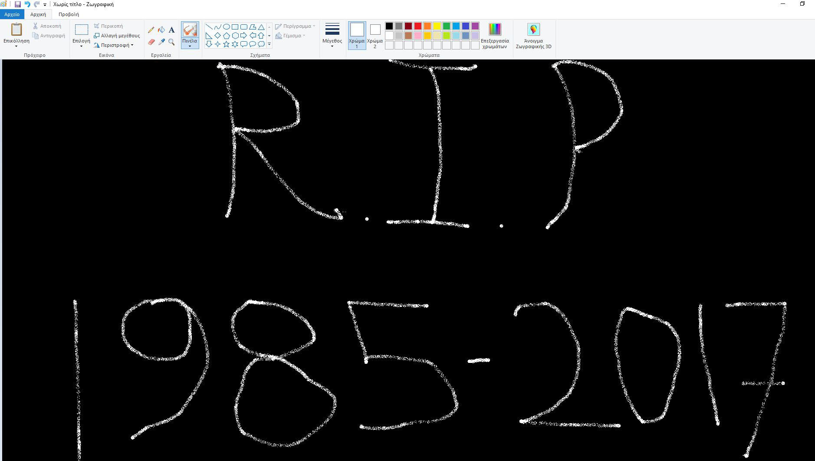Activate the Χρώμα 1 color slot
Screen dimensions: 815x461
(x=357, y=35)
